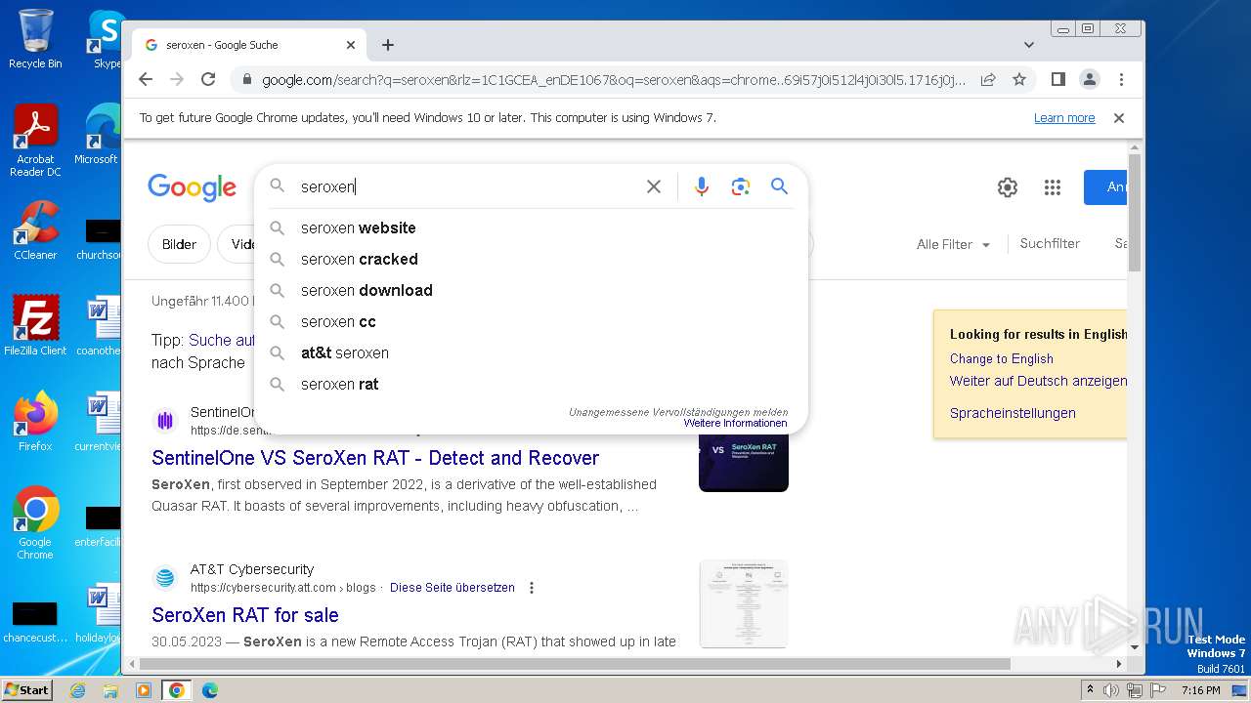The image size is (1251, 703).
Task: Open Internet Explorer from taskbar
Action: pos(77,690)
